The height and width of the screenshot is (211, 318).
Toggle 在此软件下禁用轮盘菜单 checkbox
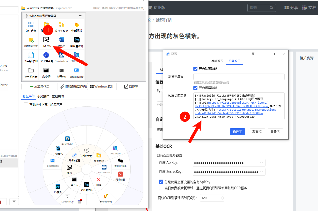click(x=26, y=104)
